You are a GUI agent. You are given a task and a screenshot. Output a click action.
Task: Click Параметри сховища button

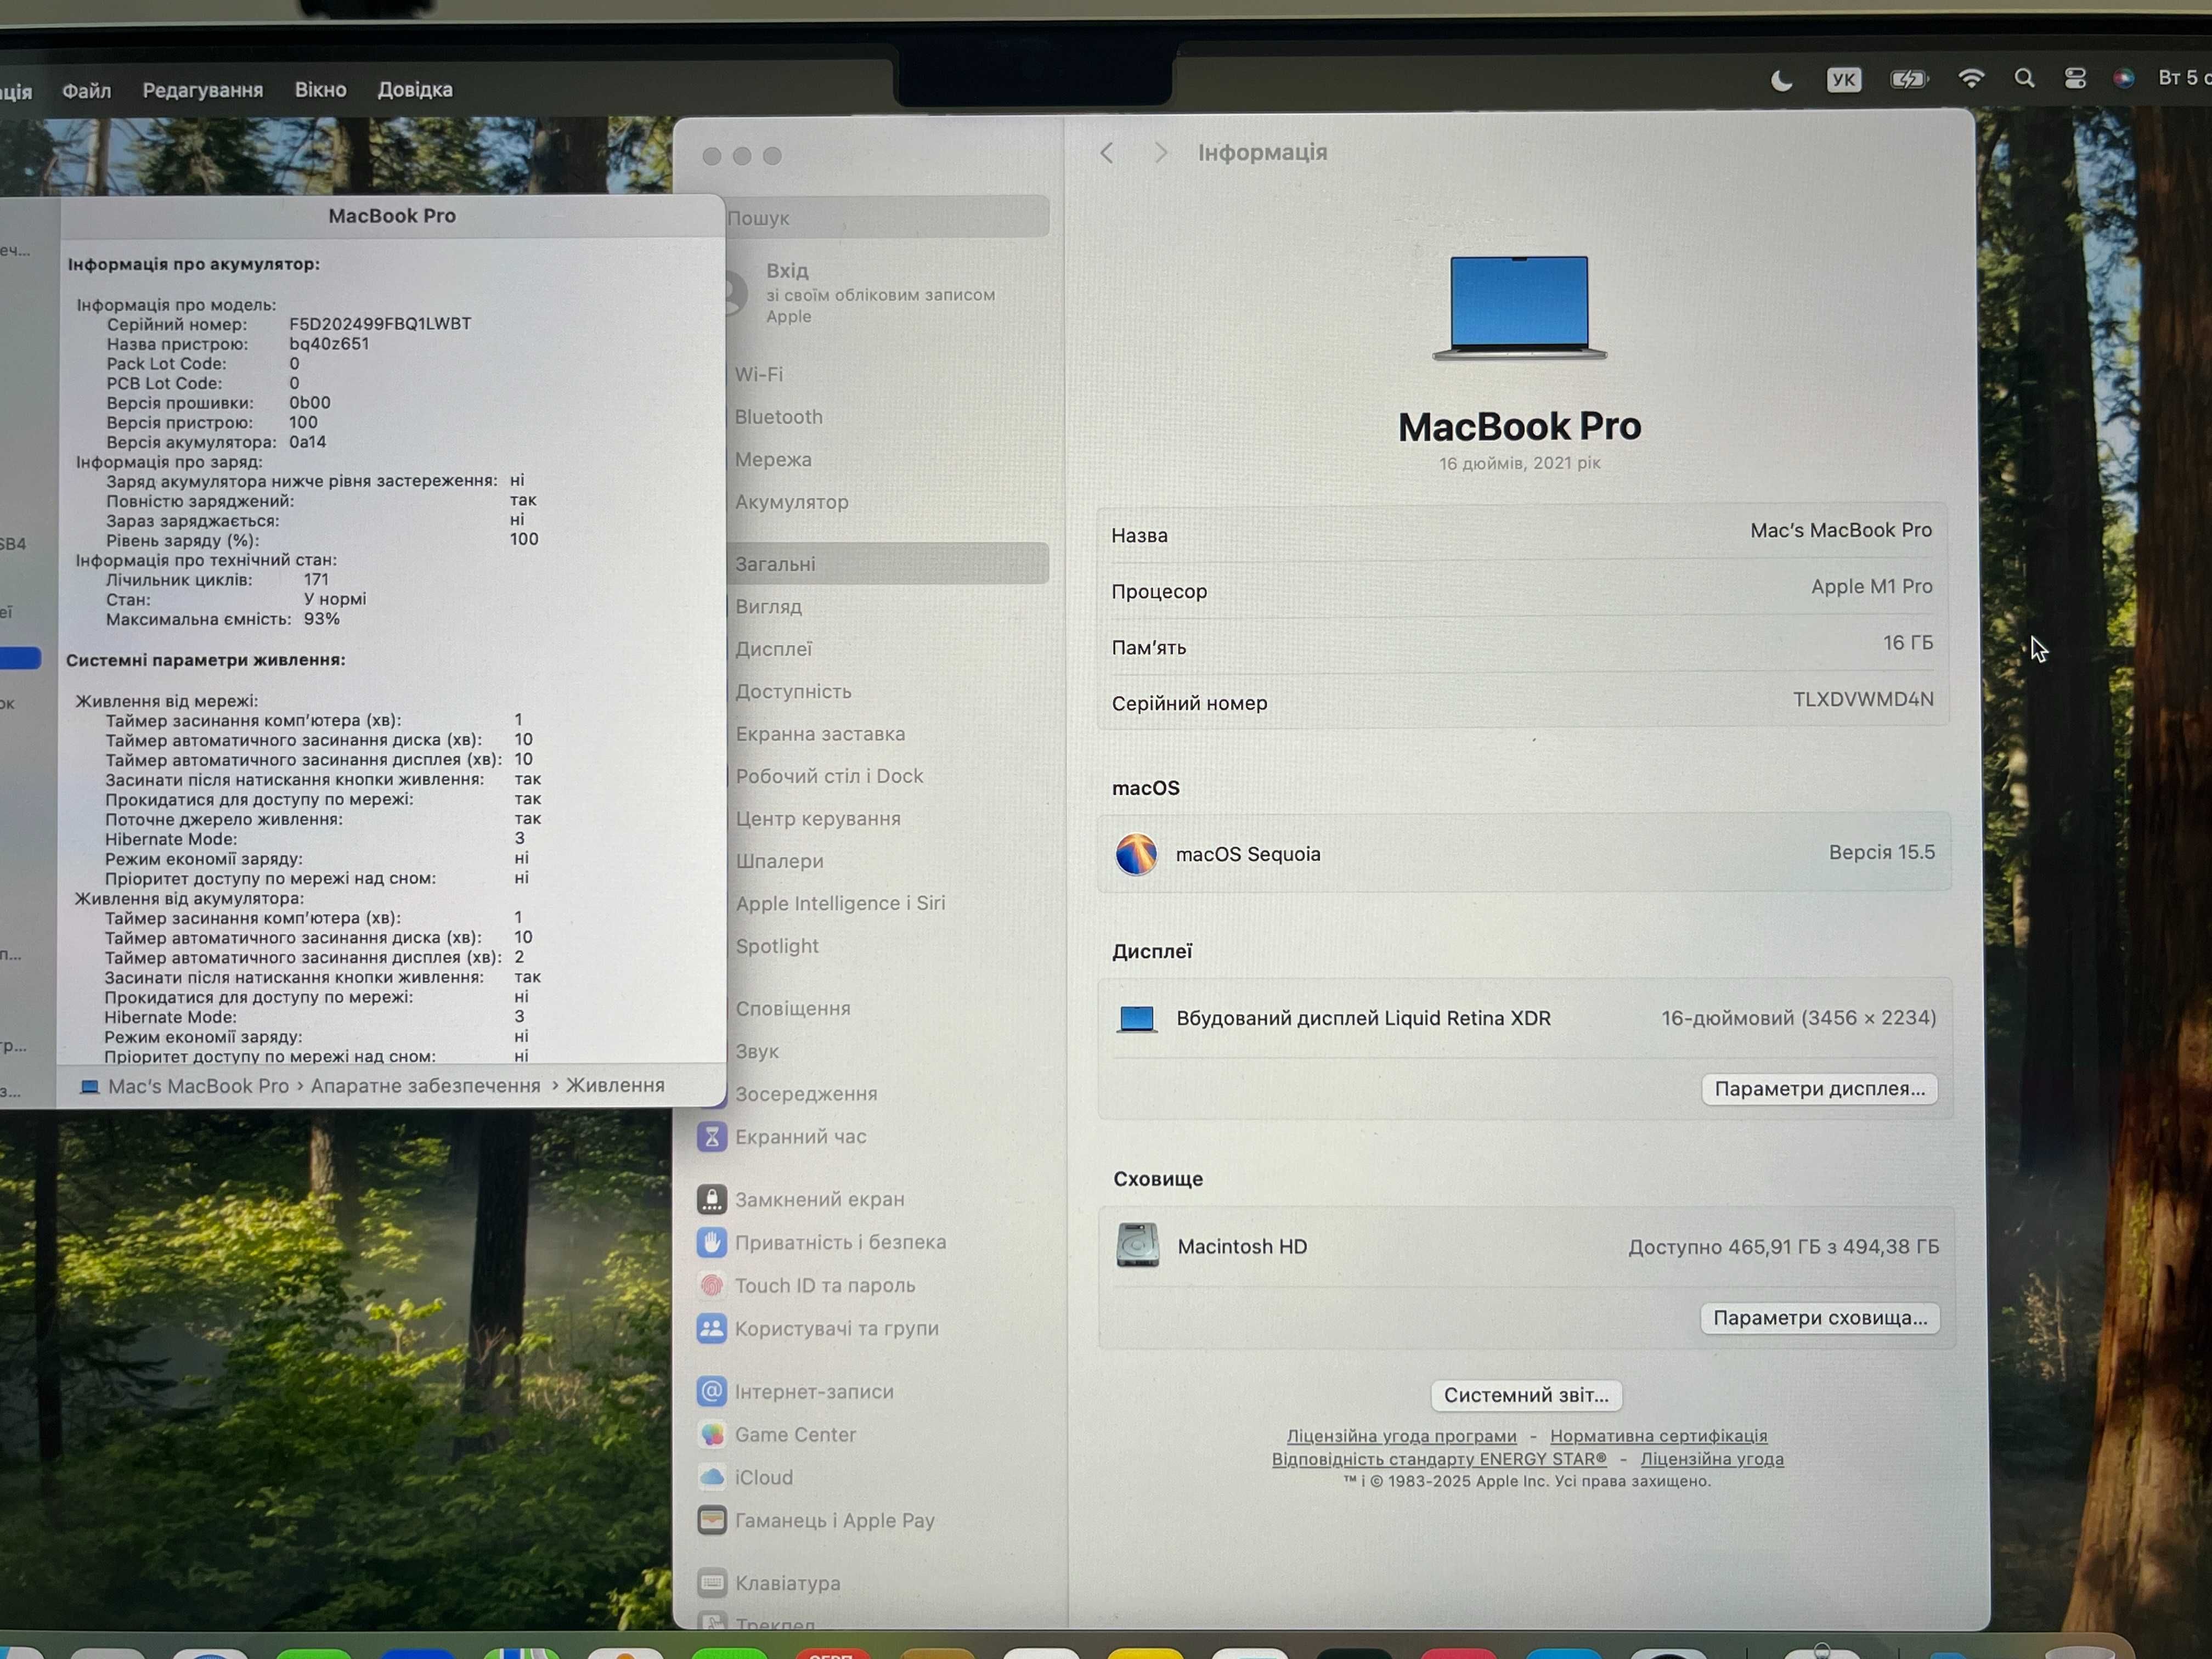[x=1820, y=1318]
